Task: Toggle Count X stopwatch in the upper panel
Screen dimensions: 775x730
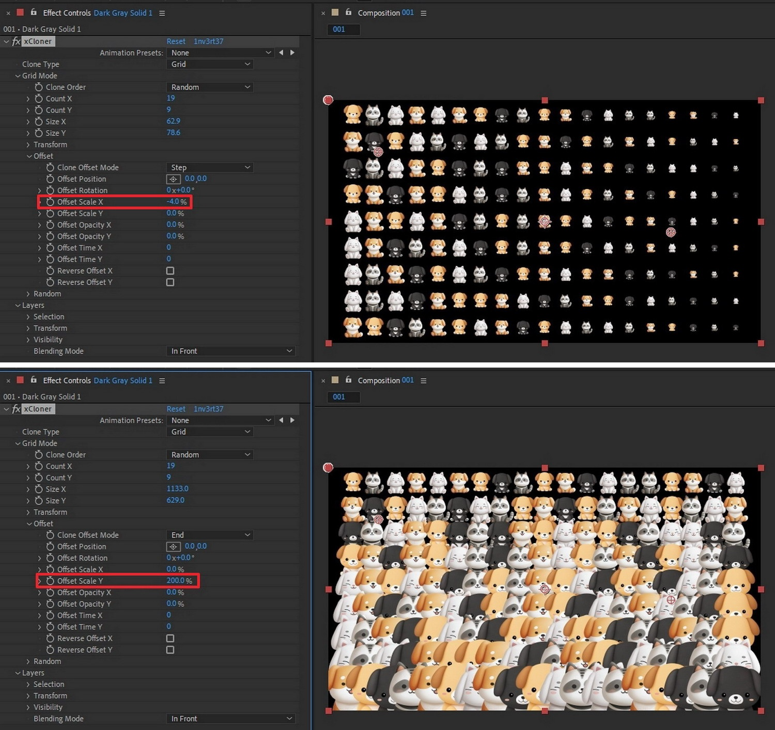Action: click(39, 99)
